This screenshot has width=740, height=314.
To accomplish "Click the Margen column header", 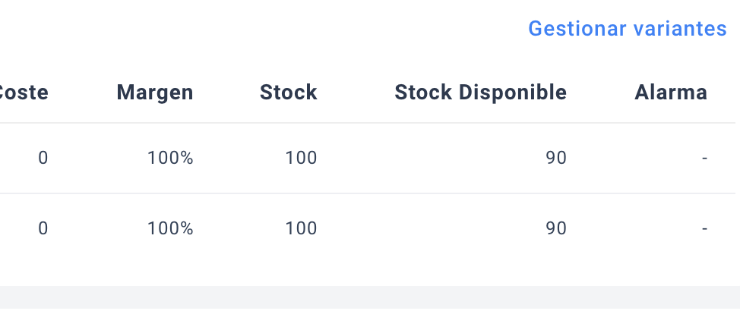I will click(155, 93).
